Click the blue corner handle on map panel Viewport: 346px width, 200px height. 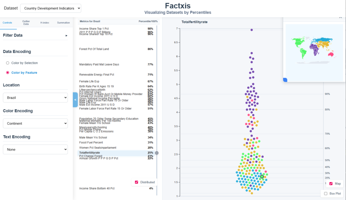[x=285, y=80]
